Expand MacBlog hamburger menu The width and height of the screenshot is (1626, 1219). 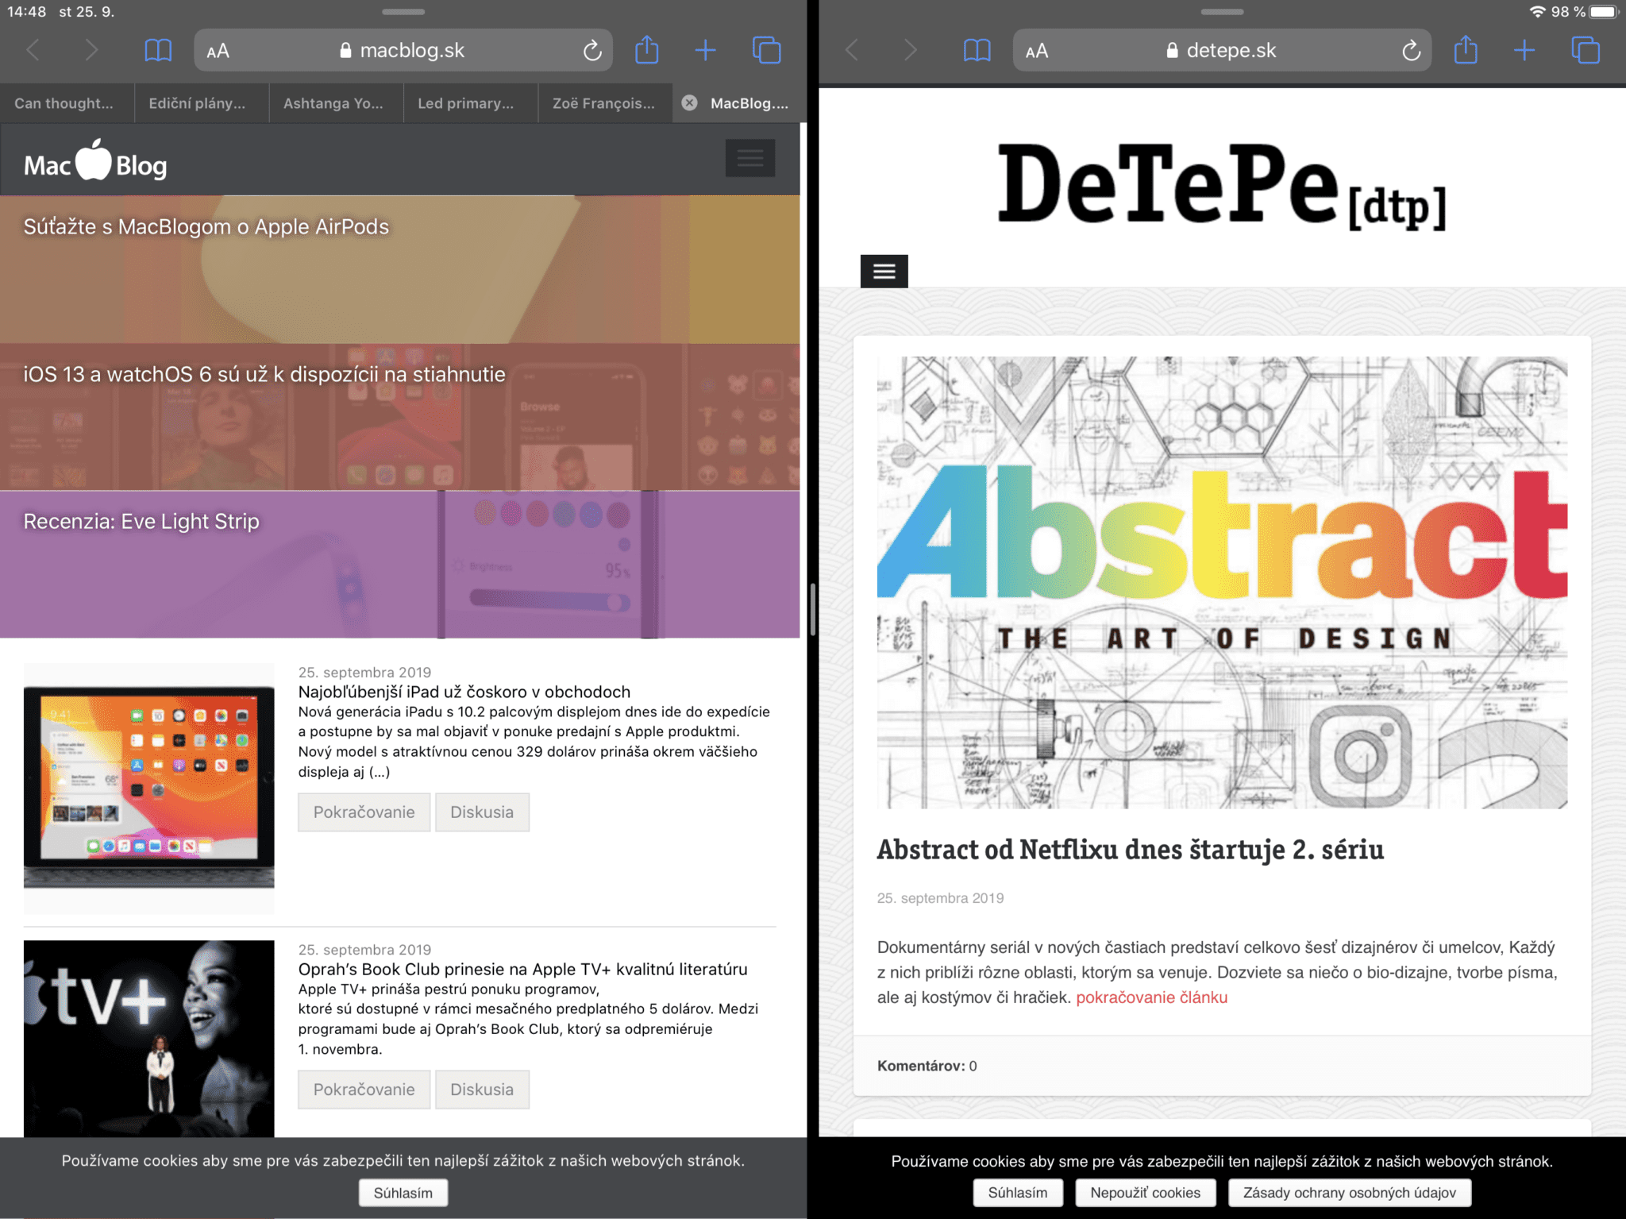pos(749,158)
